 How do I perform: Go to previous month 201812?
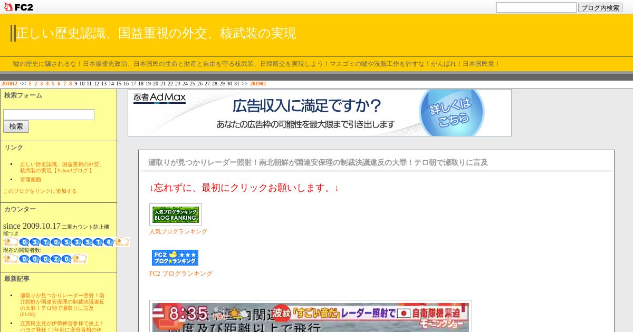point(9,84)
